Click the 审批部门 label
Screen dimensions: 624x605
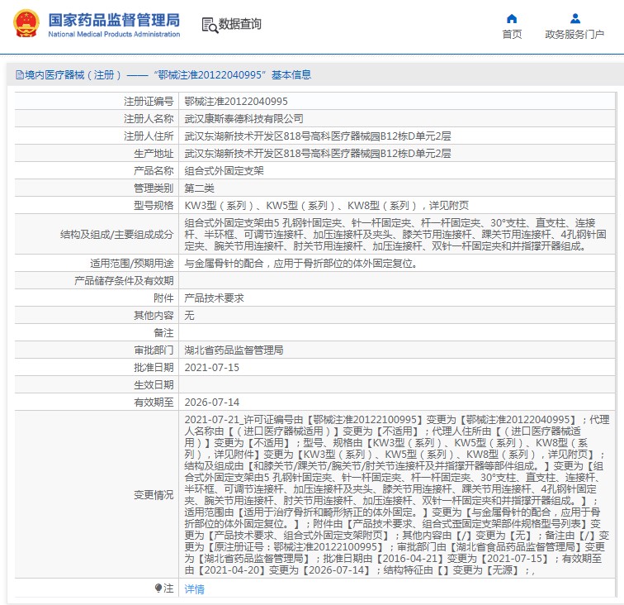coord(154,350)
